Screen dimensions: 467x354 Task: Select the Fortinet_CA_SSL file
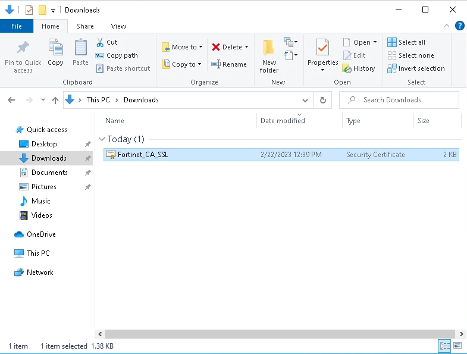[281, 155]
